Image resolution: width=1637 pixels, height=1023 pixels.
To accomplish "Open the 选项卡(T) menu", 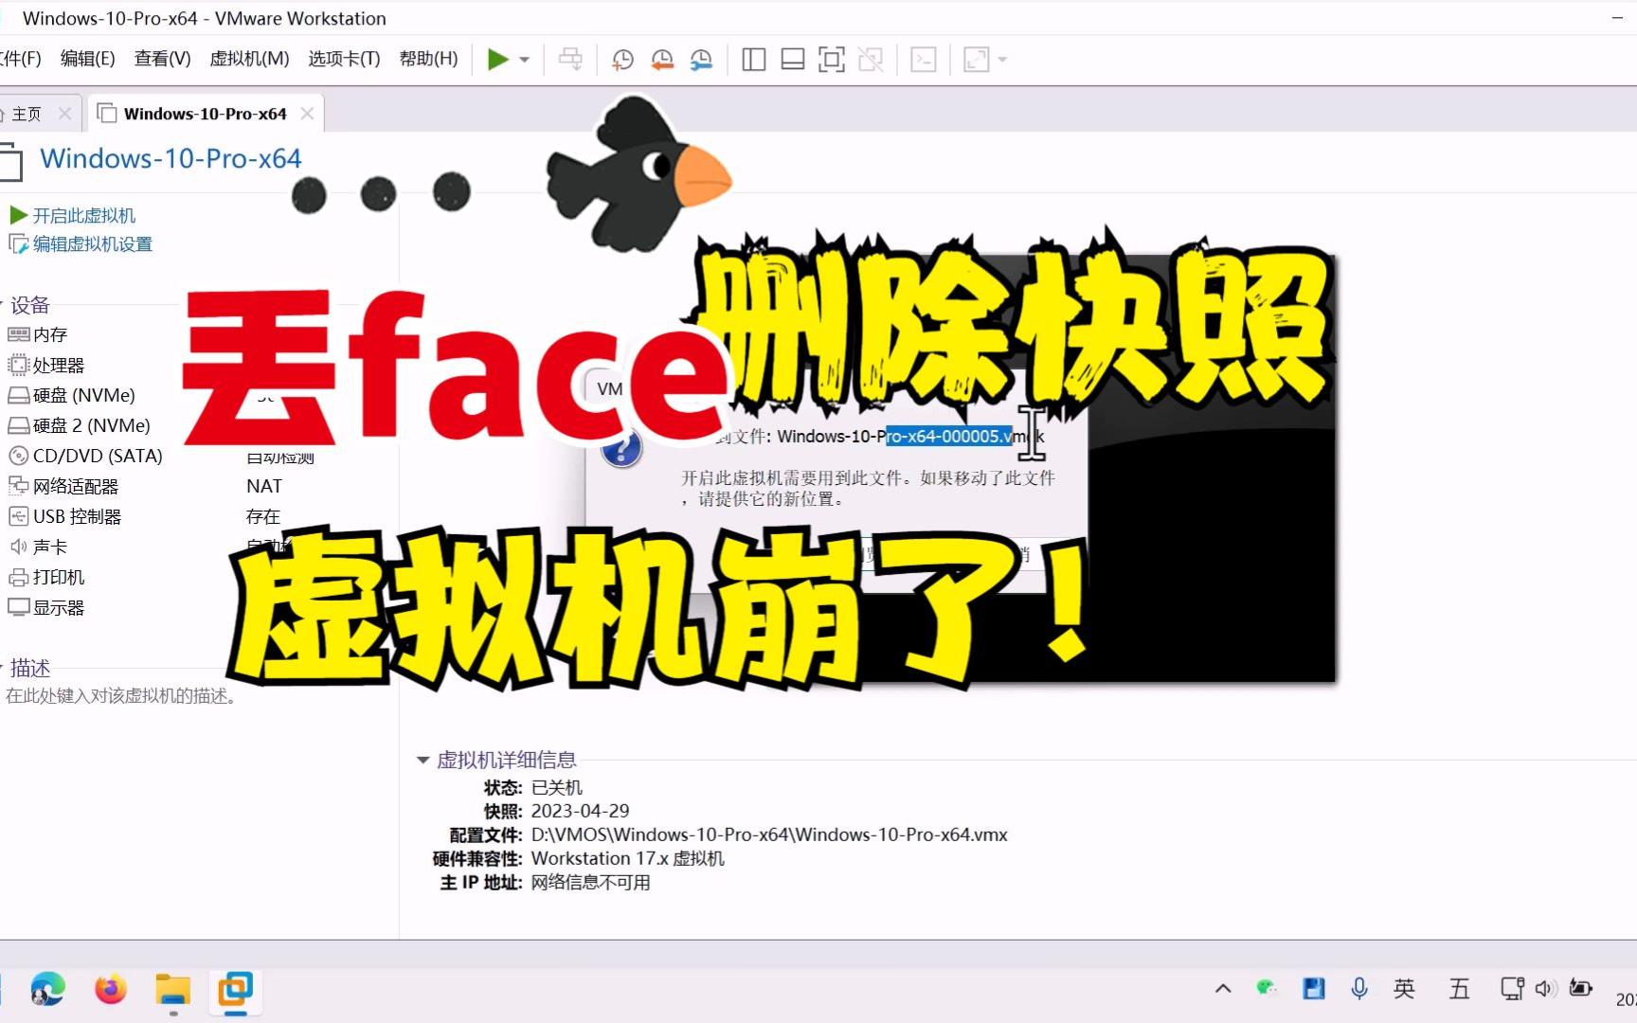I will pyautogui.click(x=344, y=59).
